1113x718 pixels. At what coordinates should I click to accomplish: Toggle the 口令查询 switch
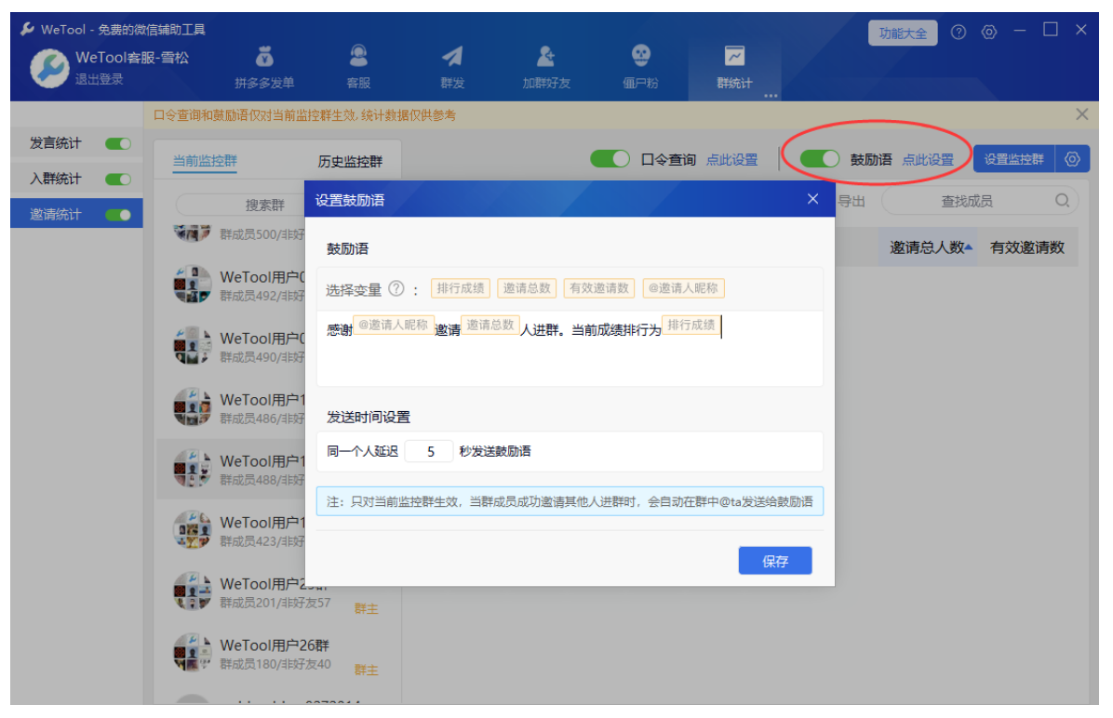610,159
